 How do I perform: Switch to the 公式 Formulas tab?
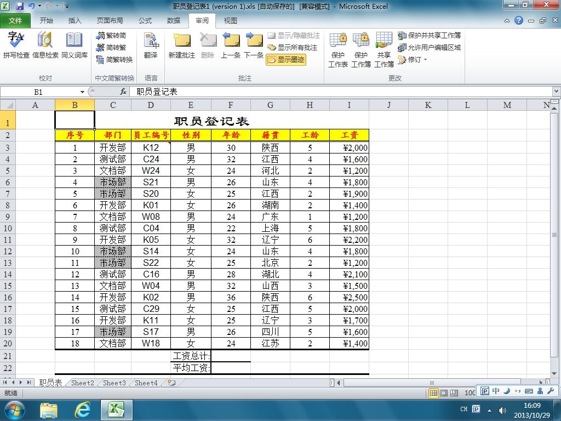(145, 21)
